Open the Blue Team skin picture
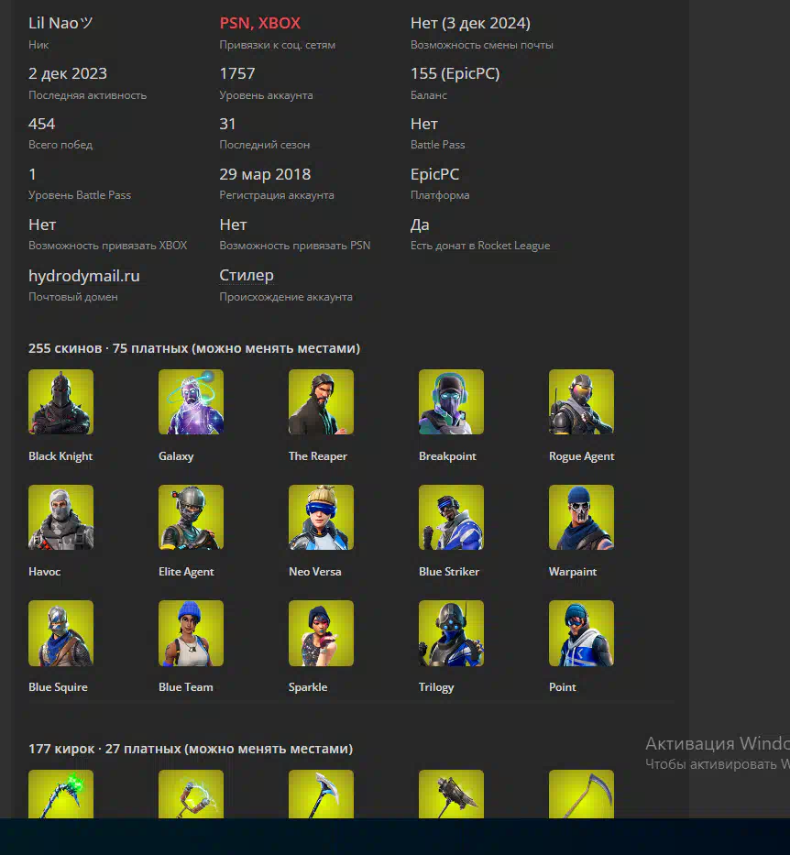790x855 pixels. (191, 633)
